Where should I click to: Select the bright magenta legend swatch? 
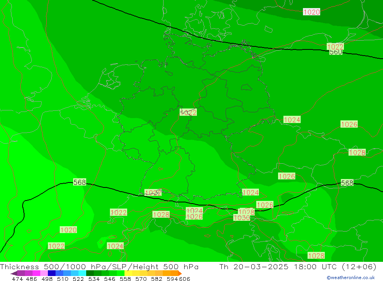[36, 273]
